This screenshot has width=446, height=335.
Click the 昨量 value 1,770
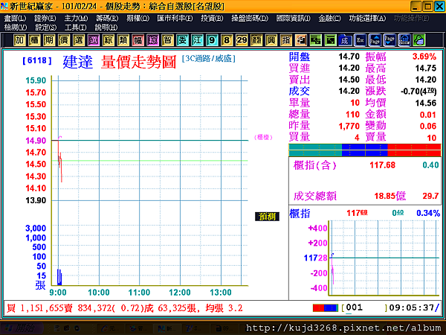[349, 126]
